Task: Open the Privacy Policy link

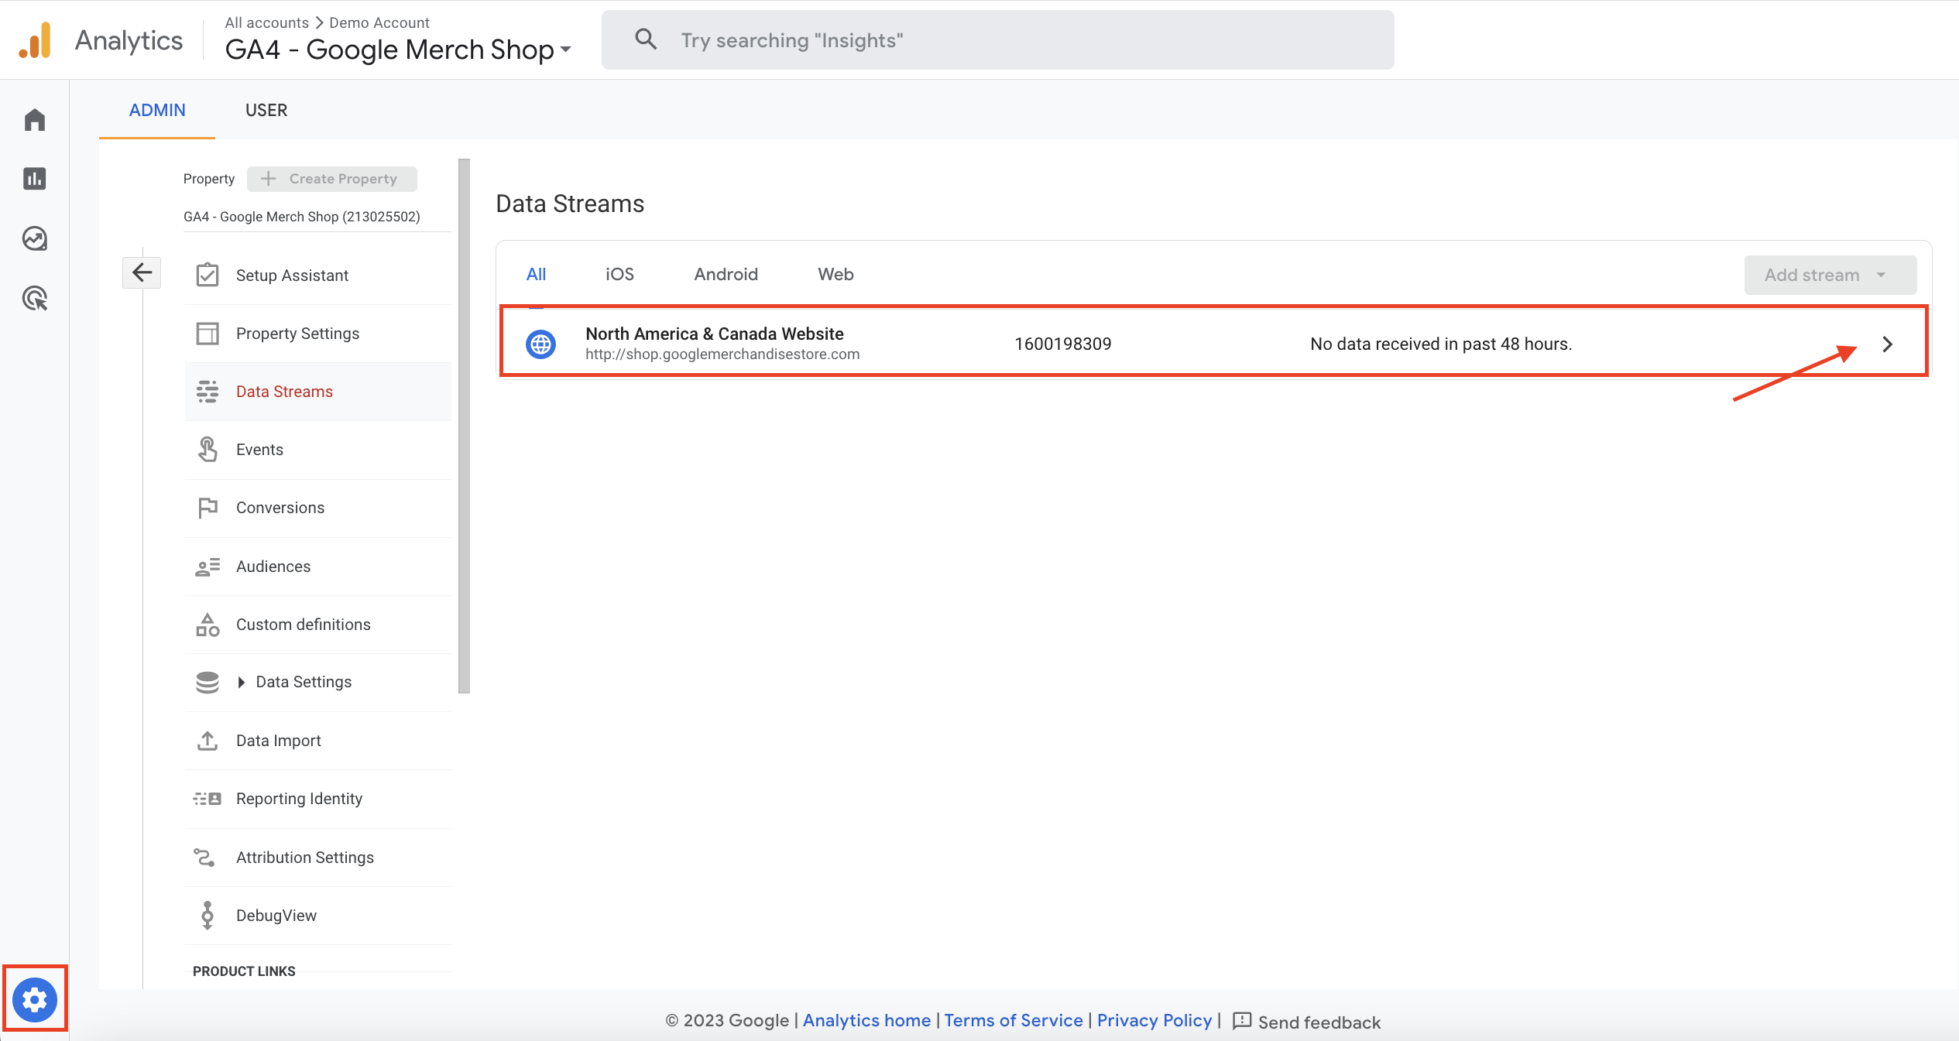Action: click(x=1154, y=1020)
